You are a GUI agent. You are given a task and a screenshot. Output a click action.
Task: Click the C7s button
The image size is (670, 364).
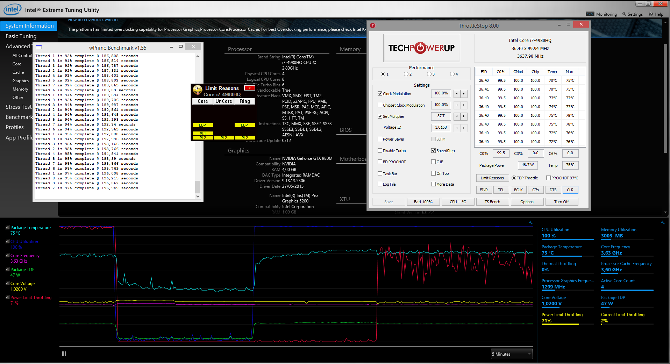click(535, 190)
